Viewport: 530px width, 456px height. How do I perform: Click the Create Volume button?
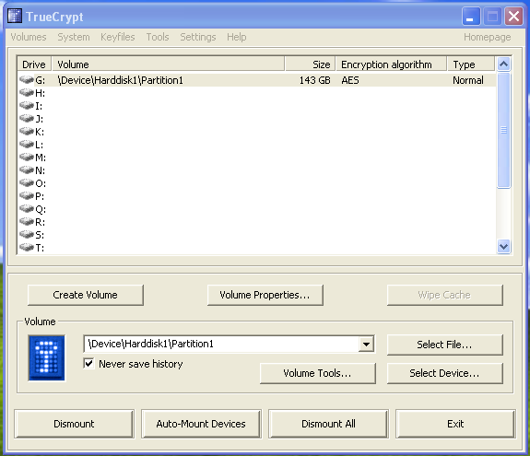click(86, 295)
